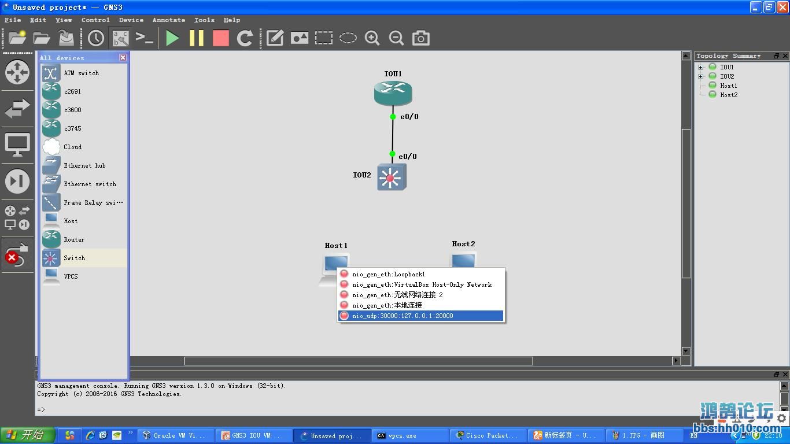Open the Device menu
Screen dimensions: 790x444
pyautogui.click(x=131, y=20)
